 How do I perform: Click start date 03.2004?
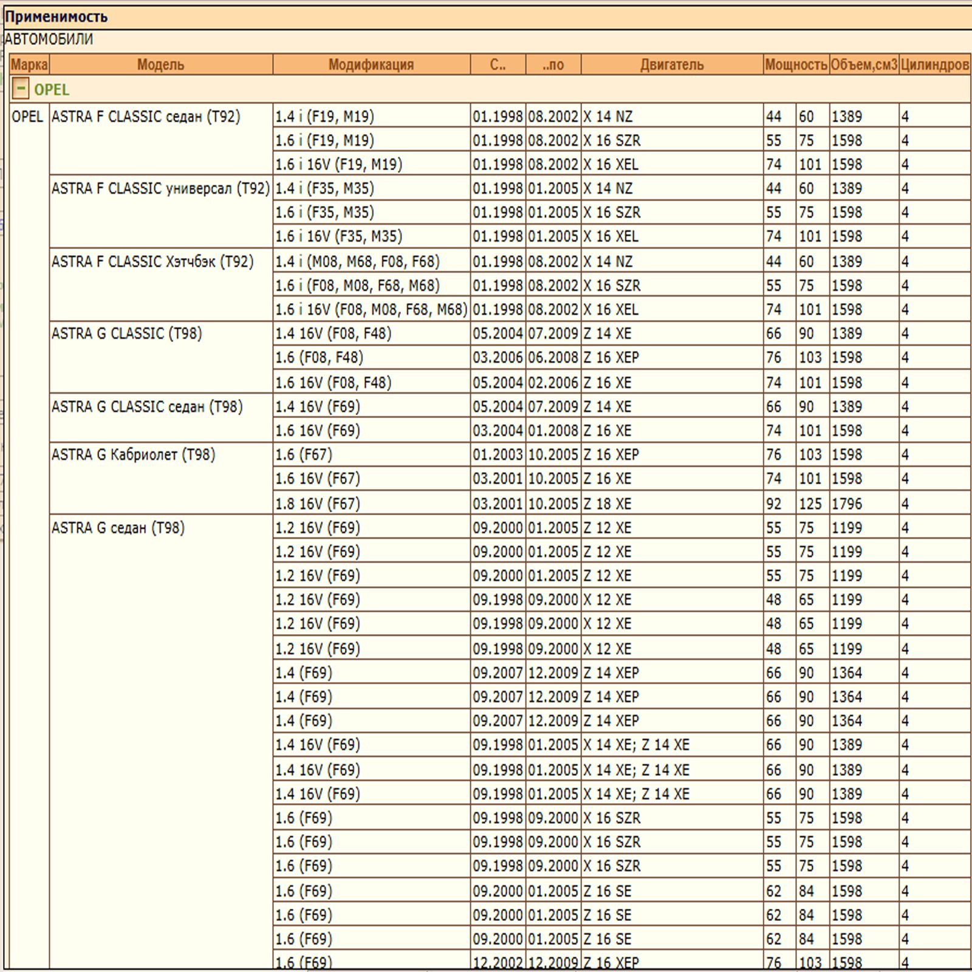(x=498, y=430)
